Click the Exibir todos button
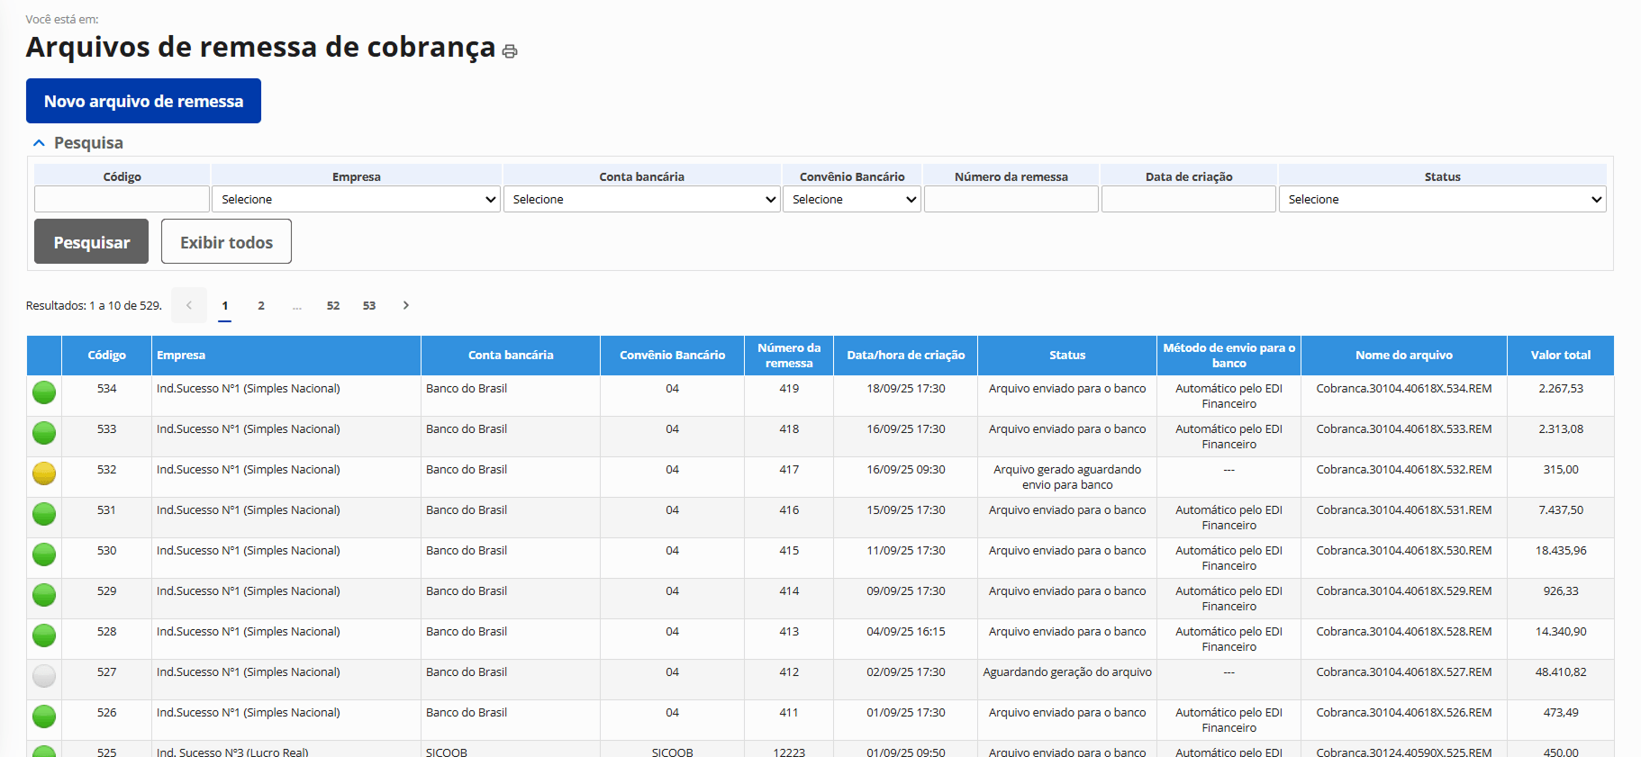The width and height of the screenshot is (1641, 757). tap(226, 242)
